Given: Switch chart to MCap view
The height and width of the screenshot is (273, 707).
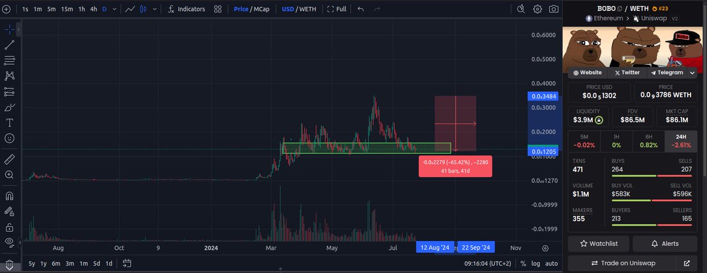Looking at the screenshot, I should coord(263,9).
